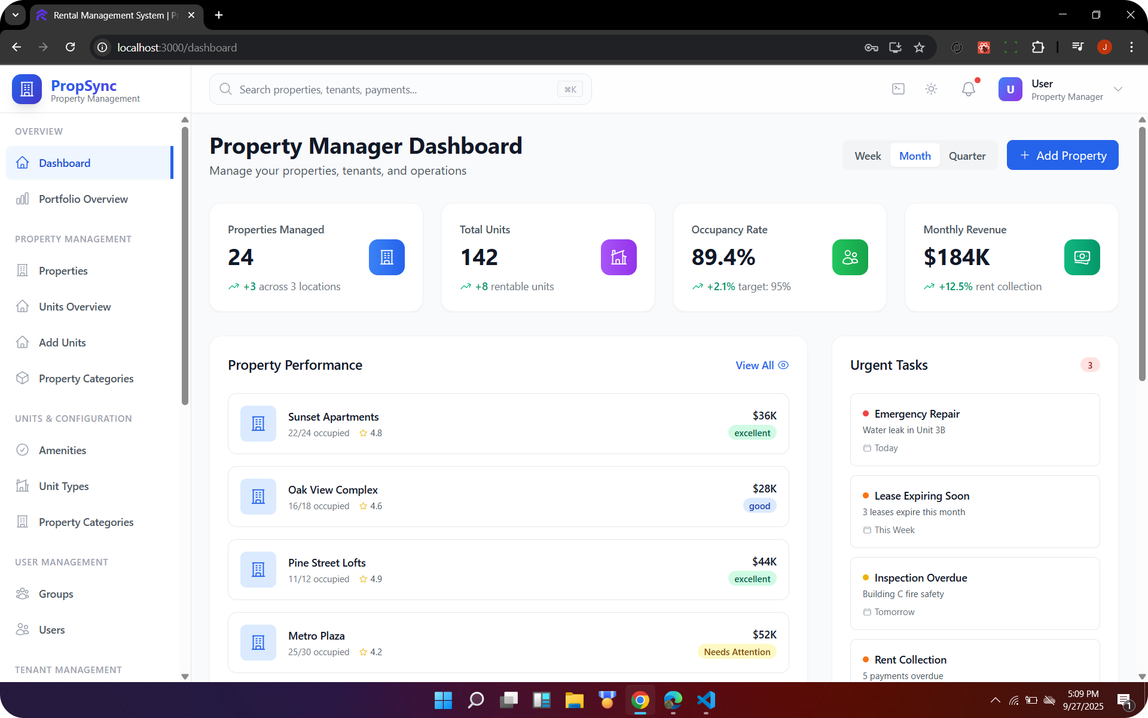Image resolution: width=1148 pixels, height=718 pixels.
Task: Open the Emergency Repair urgent task
Action: (975, 430)
